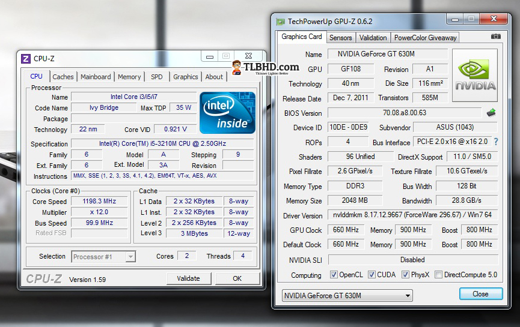Click the Memory Size value 2048 MB

[355, 200]
